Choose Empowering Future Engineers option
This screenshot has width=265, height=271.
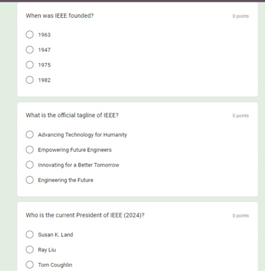30,150
